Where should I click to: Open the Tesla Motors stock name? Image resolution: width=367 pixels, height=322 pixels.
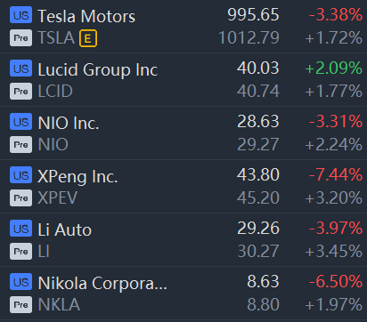click(x=86, y=16)
